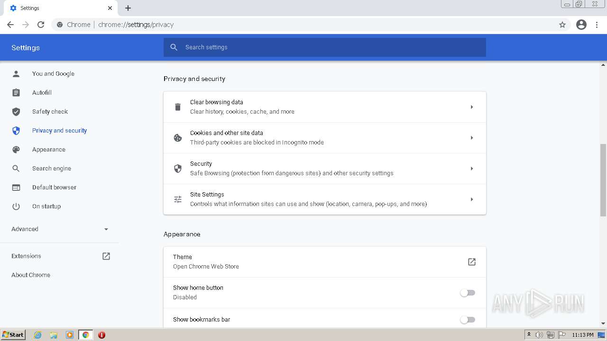
Task: Click the palette icon for Appearance
Action: pyautogui.click(x=16, y=150)
